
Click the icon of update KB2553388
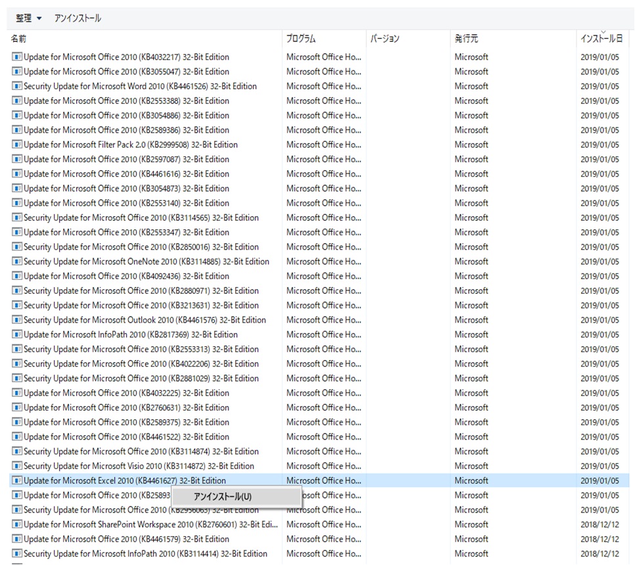pos(17,101)
